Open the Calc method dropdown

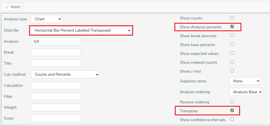(x=65, y=74)
